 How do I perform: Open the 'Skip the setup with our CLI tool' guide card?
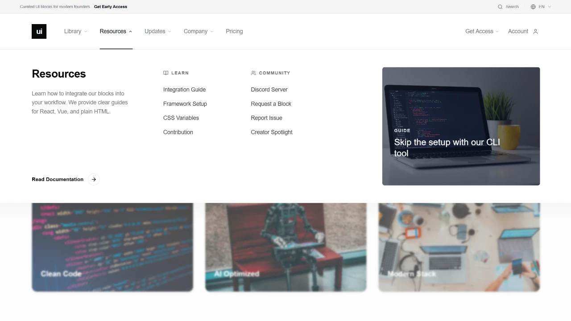click(461, 126)
